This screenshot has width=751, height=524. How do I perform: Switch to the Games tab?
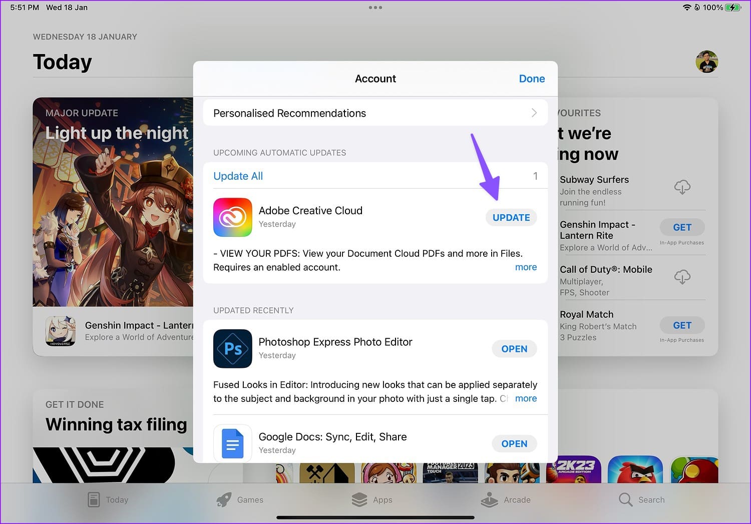click(x=240, y=499)
